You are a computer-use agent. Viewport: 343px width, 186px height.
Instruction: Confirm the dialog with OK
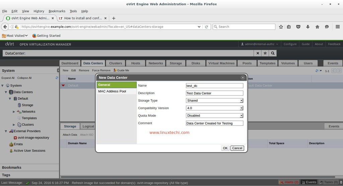(225, 148)
